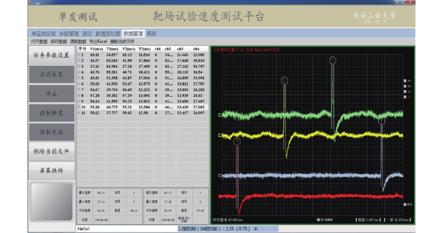Open the 数据后处理 menu
443x233 pixels.
108,34
